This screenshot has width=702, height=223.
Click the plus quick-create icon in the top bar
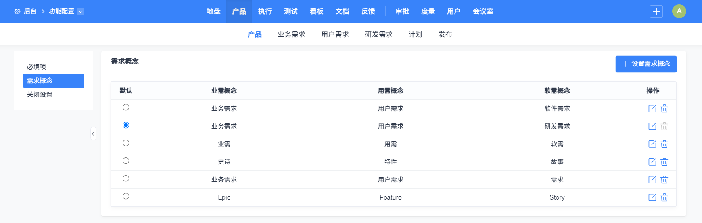point(656,11)
